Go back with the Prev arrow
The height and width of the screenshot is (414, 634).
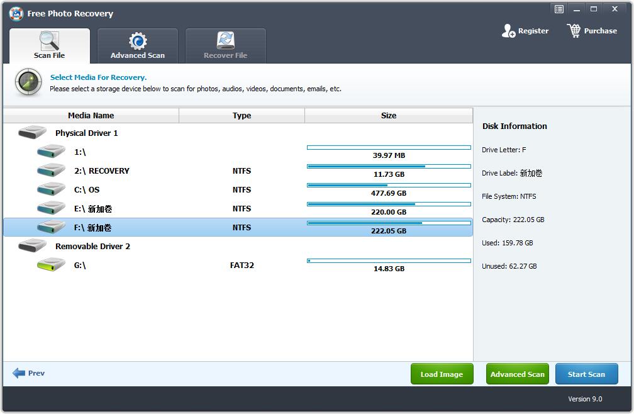coord(28,373)
